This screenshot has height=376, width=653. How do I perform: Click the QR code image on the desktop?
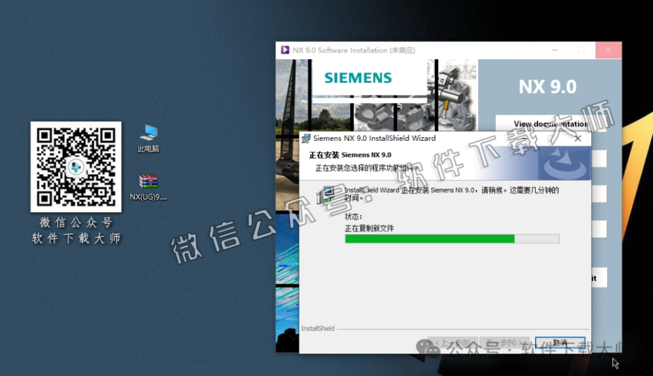point(75,167)
